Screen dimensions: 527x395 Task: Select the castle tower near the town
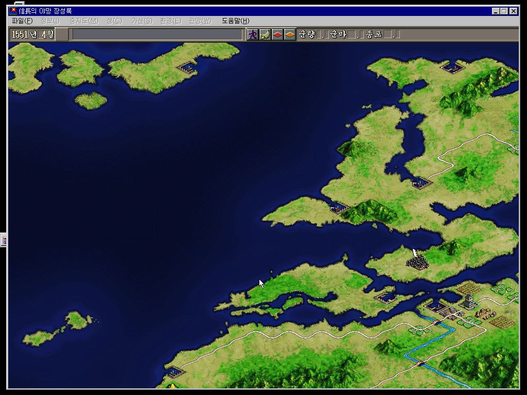click(x=469, y=301)
